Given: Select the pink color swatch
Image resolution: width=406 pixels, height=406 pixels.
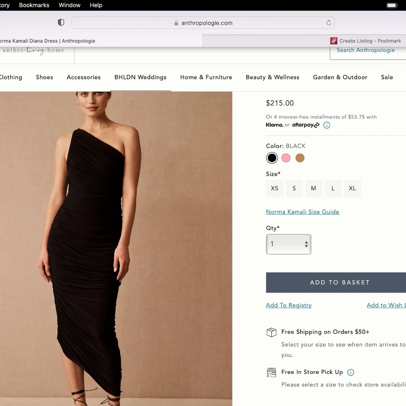Looking at the screenshot, I should [x=286, y=158].
